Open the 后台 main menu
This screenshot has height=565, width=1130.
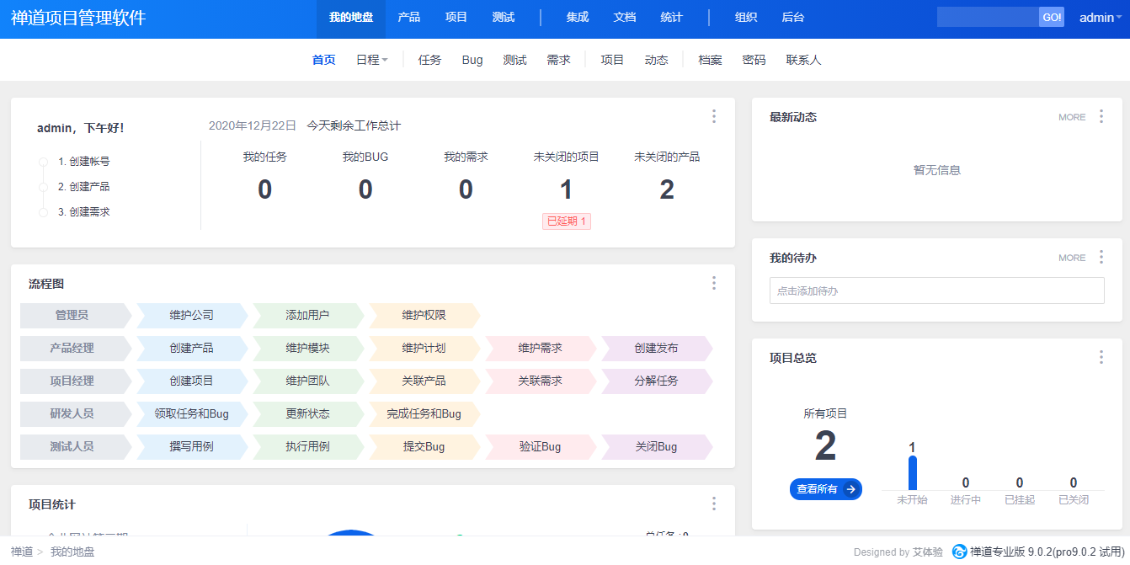[x=793, y=18]
